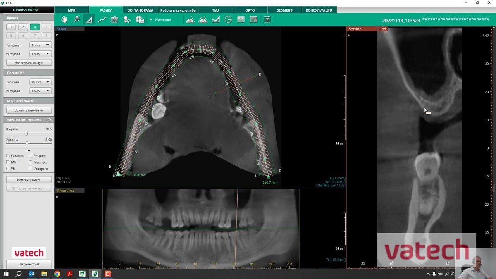The width and height of the screenshot is (496, 279).
Task: Enable the VR checkbox
Action: (x=8, y=169)
